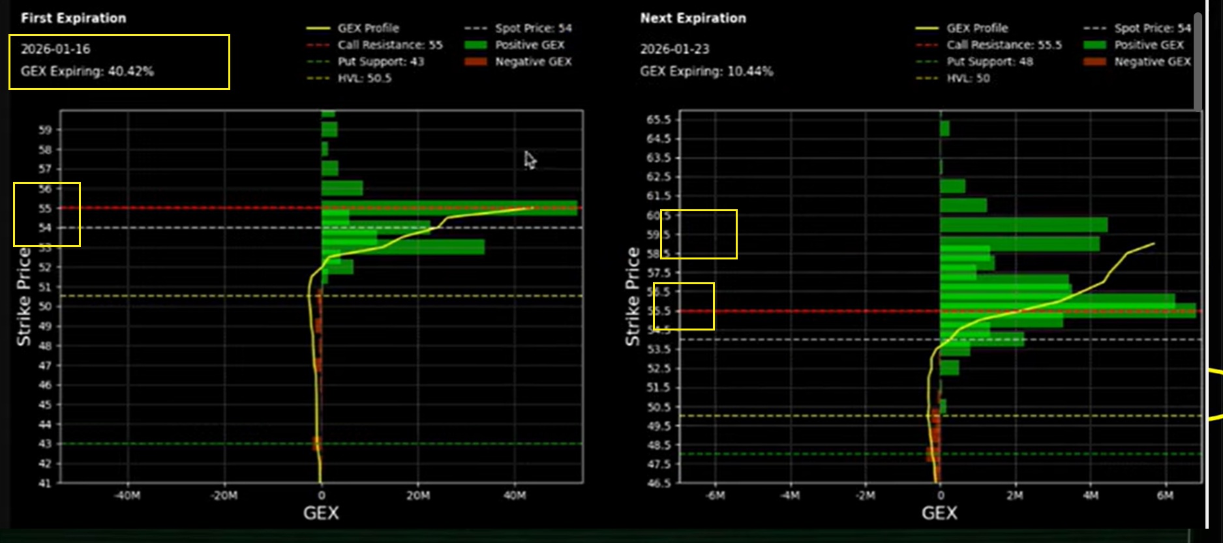1223x543 pixels.
Task: Click Negative GEX red swatch, left legend
Action: (476, 61)
